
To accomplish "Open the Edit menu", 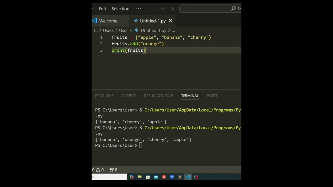I will [102, 9].
